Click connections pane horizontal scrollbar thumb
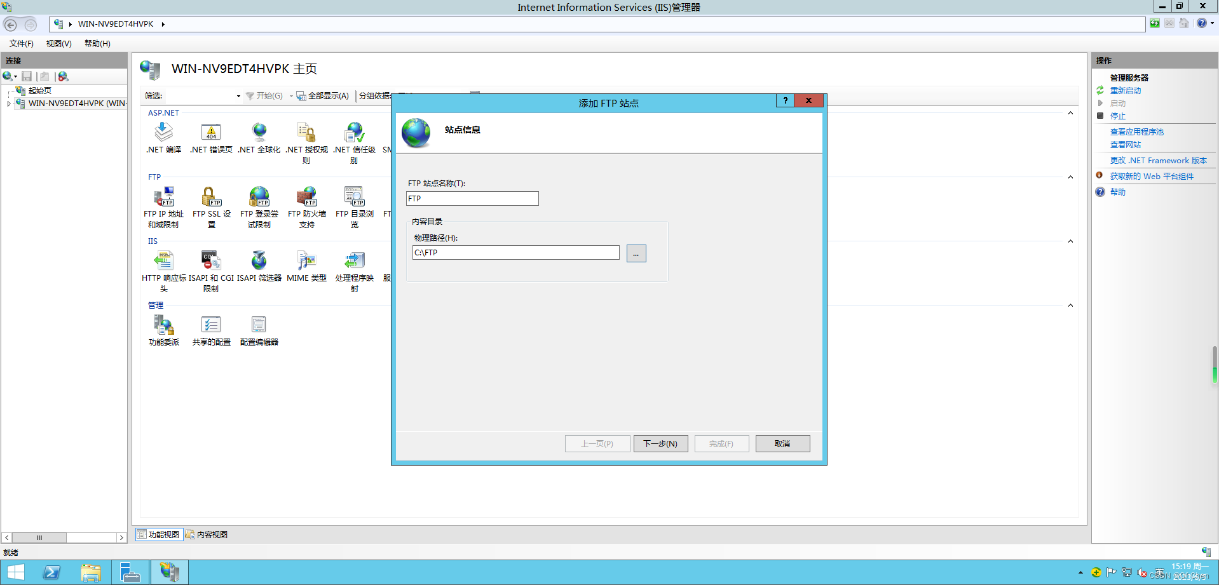Screen dimensions: 1219x585 click(39, 537)
